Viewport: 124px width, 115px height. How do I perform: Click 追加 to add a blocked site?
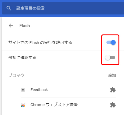(x=112, y=75)
